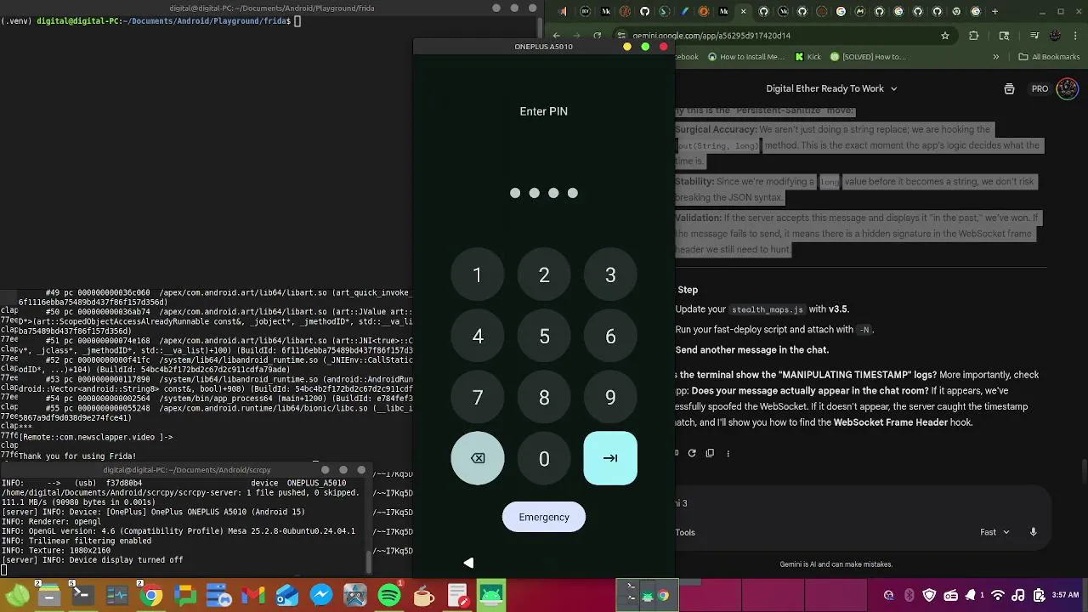Tap digit 0 on the PIN keypad
1088x612 pixels.
pos(544,458)
